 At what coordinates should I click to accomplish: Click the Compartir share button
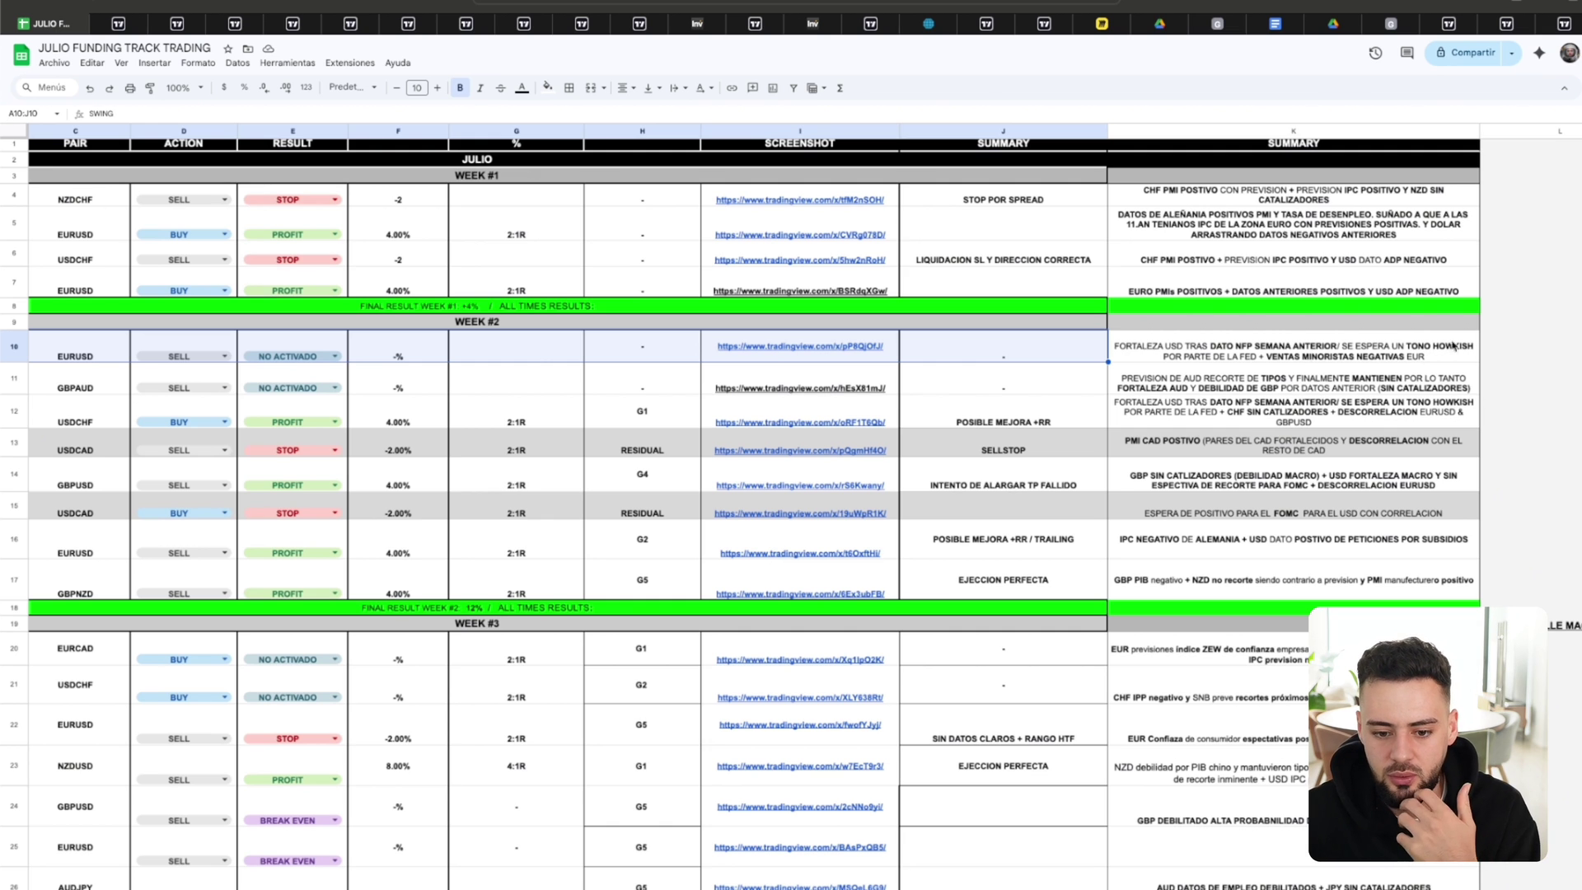click(x=1465, y=53)
